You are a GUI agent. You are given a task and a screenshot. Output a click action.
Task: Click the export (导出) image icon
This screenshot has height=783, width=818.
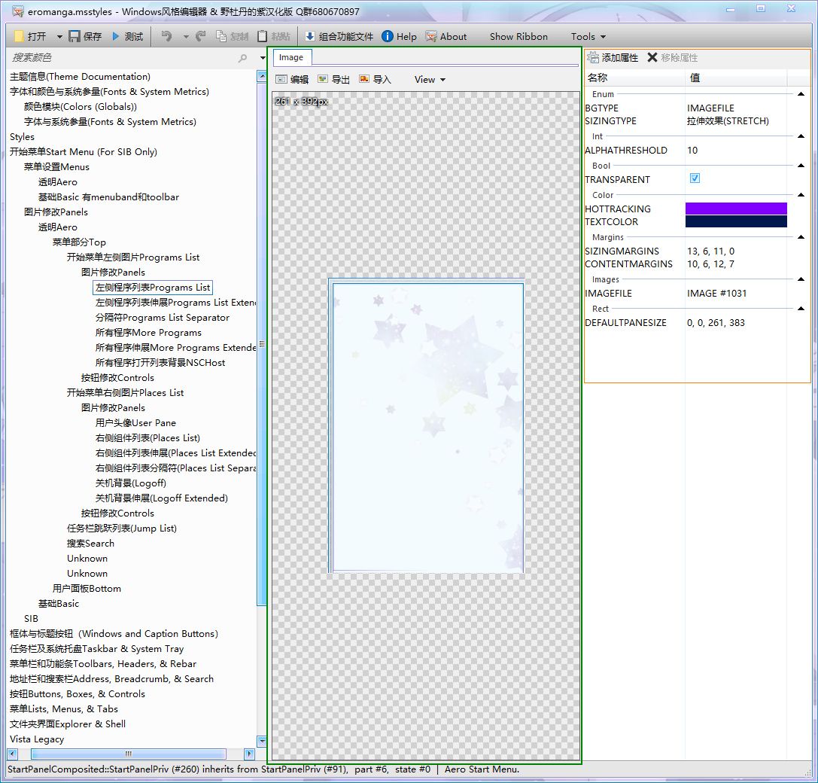click(x=323, y=79)
